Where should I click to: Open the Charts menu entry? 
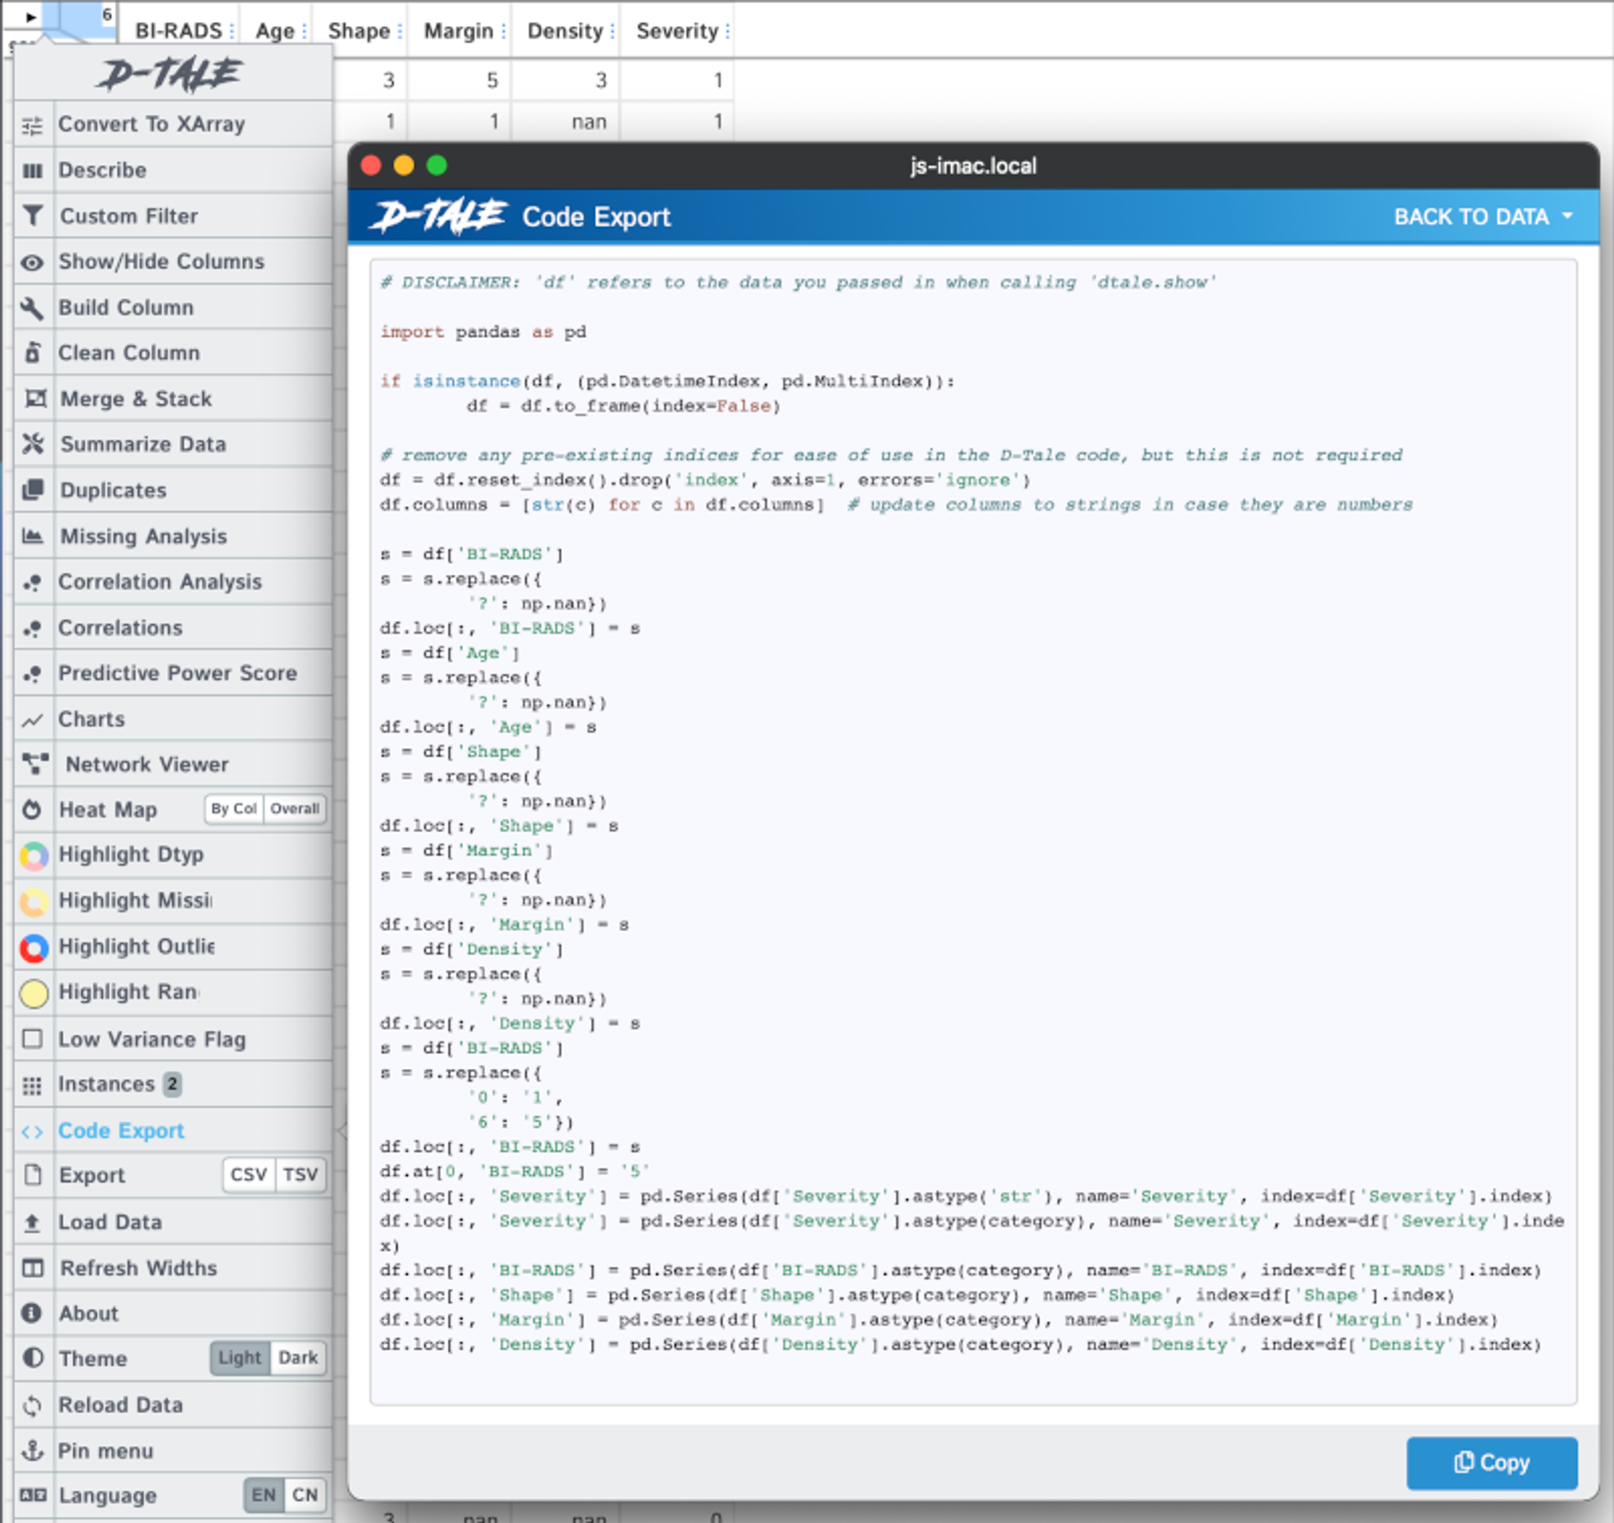point(173,719)
